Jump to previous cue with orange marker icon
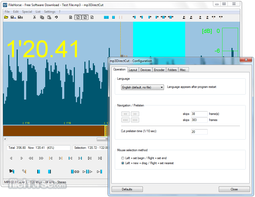 click(x=51, y=158)
